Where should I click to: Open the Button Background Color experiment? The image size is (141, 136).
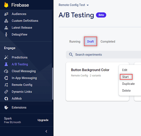point(90,70)
